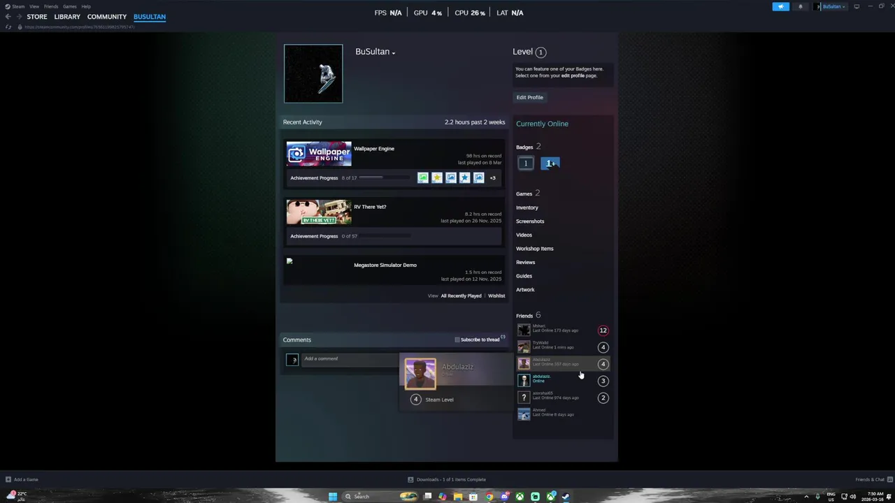The image size is (895, 503).
Task: Open the Help menu
Action: [86, 6]
